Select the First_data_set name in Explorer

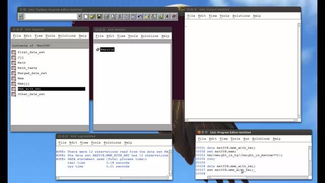[31, 52]
